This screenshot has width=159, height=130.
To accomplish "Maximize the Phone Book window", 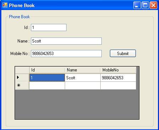I will (x=145, y=5).
